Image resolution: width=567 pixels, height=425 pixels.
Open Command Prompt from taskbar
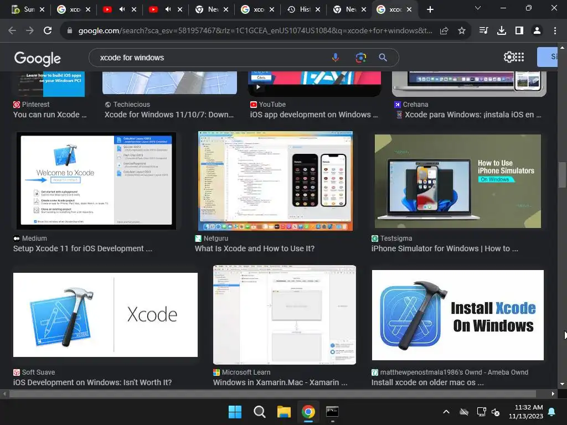[x=332, y=412]
